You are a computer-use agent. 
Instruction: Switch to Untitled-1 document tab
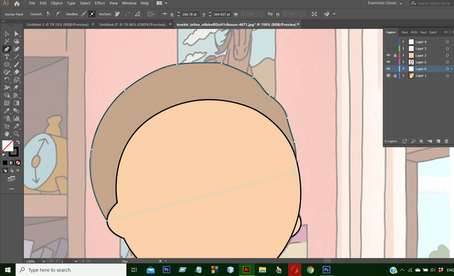click(x=57, y=25)
